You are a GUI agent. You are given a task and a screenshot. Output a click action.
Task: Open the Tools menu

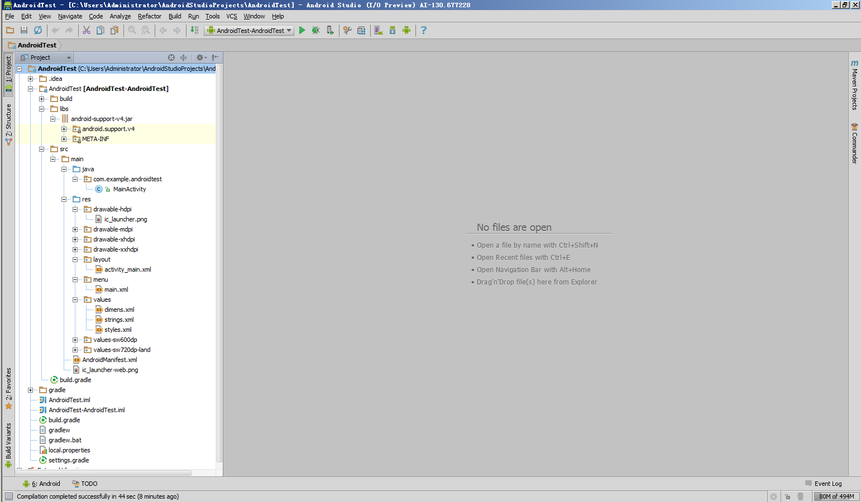pos(212,16)
